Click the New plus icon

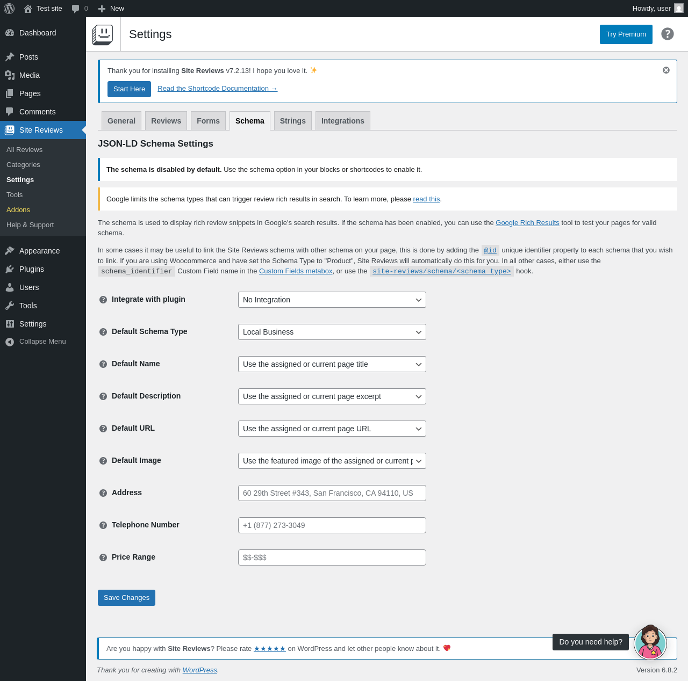click(x=102, y=9)
